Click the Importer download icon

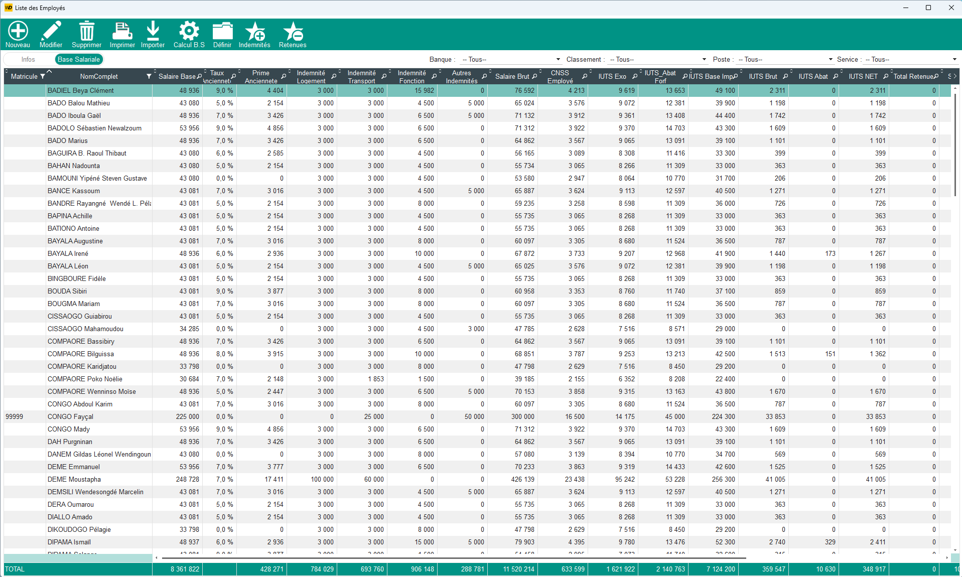[x=153, y=31]
